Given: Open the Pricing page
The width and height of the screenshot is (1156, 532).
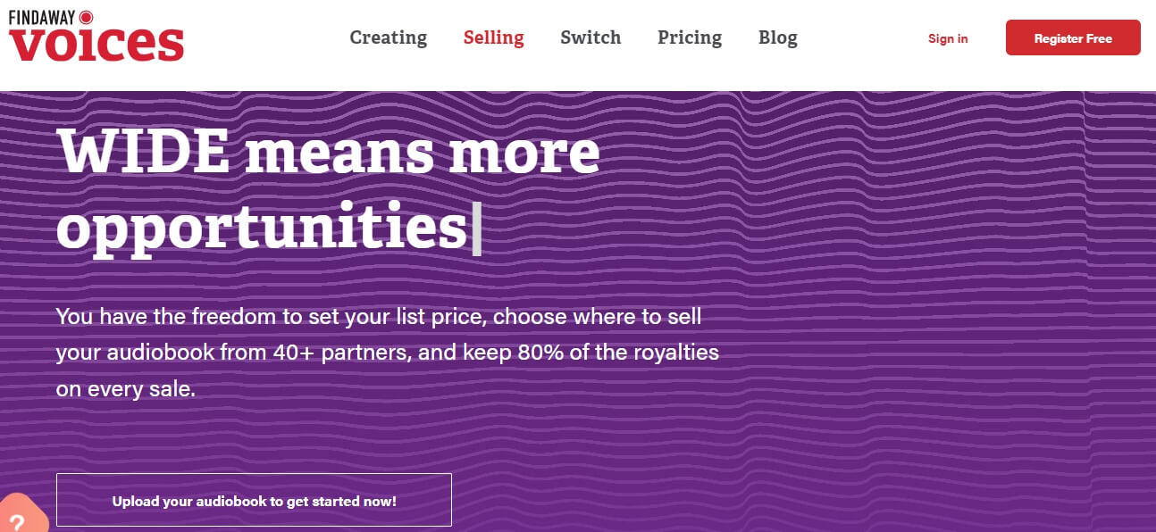Looking at the screenshot, I should (690, 37).
